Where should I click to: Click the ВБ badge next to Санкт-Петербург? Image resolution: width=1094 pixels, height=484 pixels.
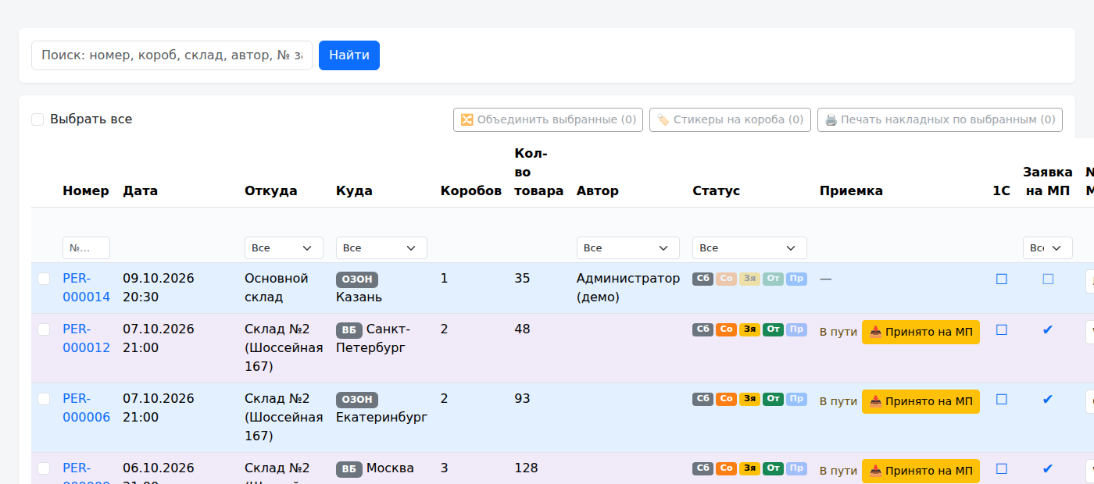[x=349, y=330]
